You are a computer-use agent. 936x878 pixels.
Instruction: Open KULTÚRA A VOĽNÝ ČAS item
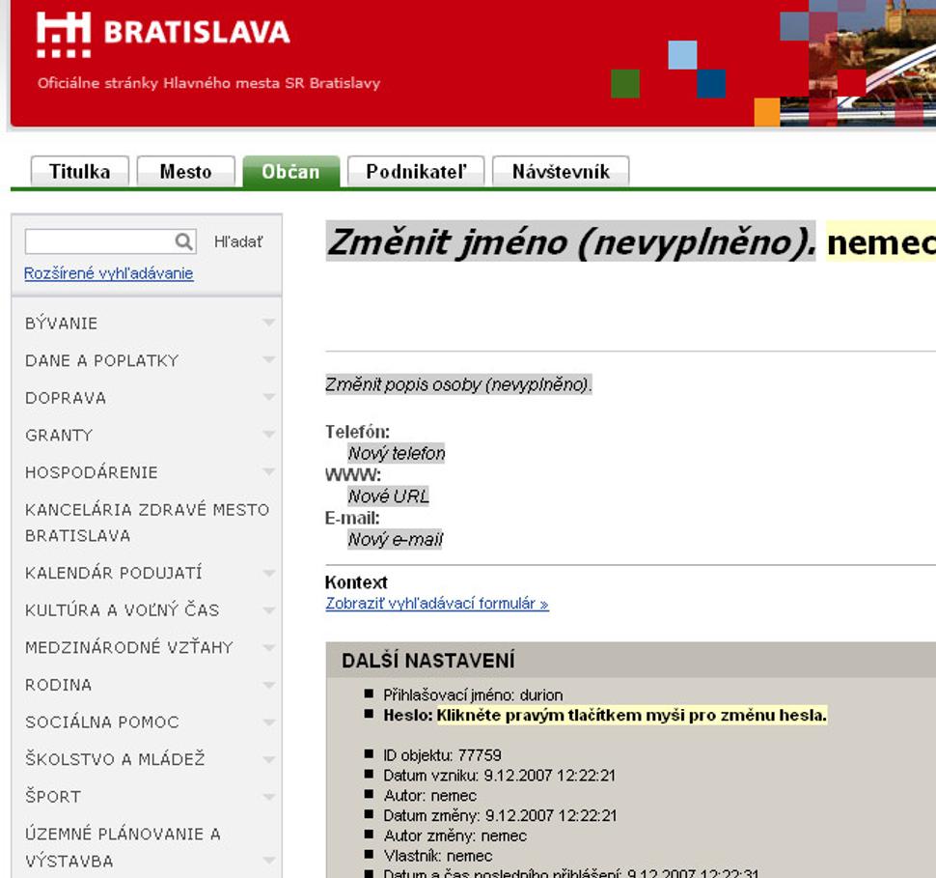pyautogui.click(x=123, y=610)
